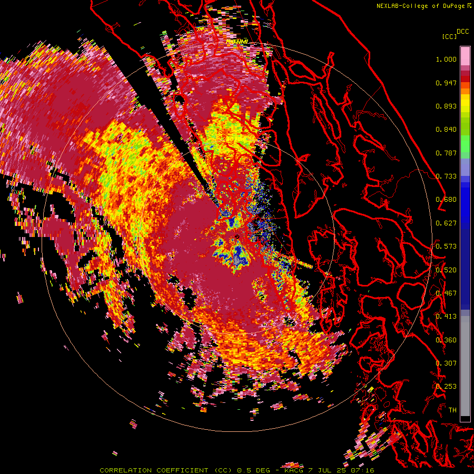
Task: Select the 0.307 scale value
Action: (446, 363)
